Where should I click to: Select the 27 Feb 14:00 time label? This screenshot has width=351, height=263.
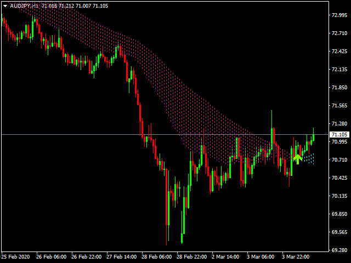(x=122, y=256)
